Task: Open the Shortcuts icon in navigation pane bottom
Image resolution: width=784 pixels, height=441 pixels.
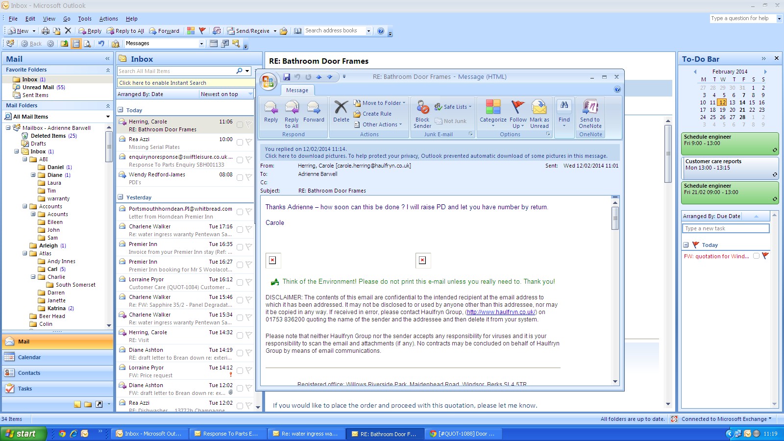Action: tap(99, 404)
